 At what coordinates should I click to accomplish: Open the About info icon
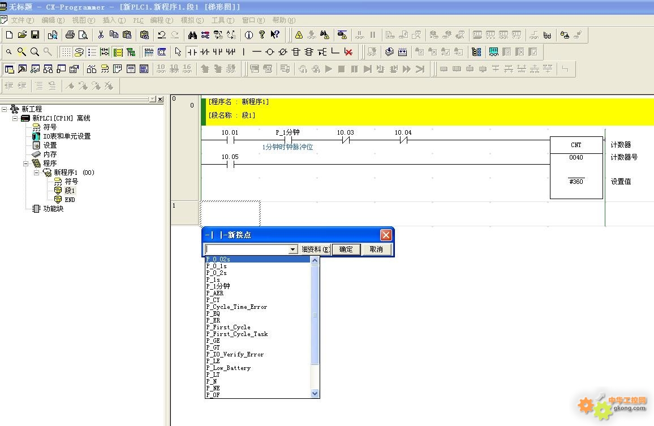click(248, 35)
